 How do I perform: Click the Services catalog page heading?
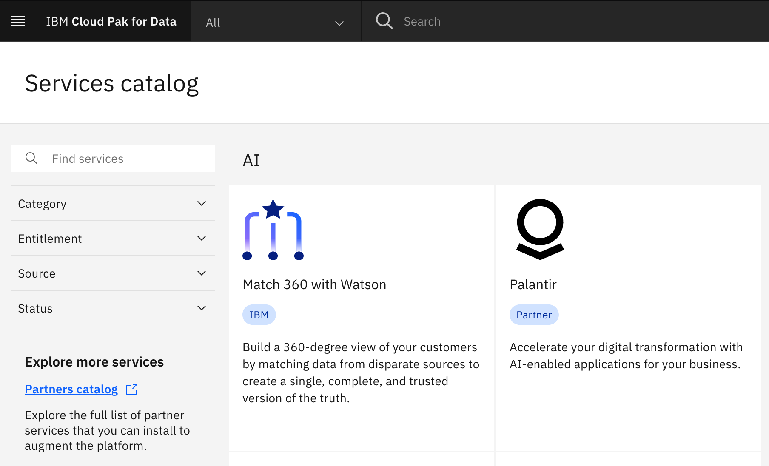(112, 83)
